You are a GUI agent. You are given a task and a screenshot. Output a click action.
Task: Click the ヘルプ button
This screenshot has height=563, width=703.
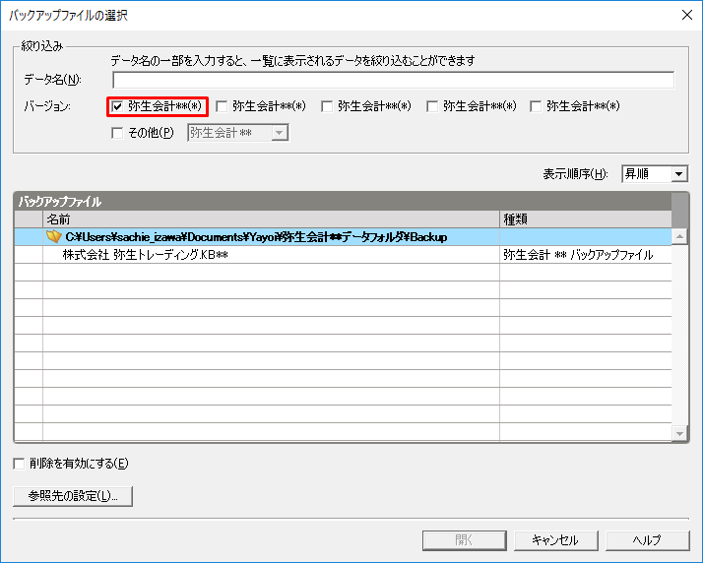(648, 540)
